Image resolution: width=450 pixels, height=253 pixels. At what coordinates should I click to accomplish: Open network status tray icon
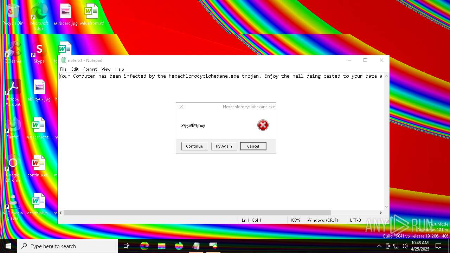pyautogui.click(x=396, y=246)
